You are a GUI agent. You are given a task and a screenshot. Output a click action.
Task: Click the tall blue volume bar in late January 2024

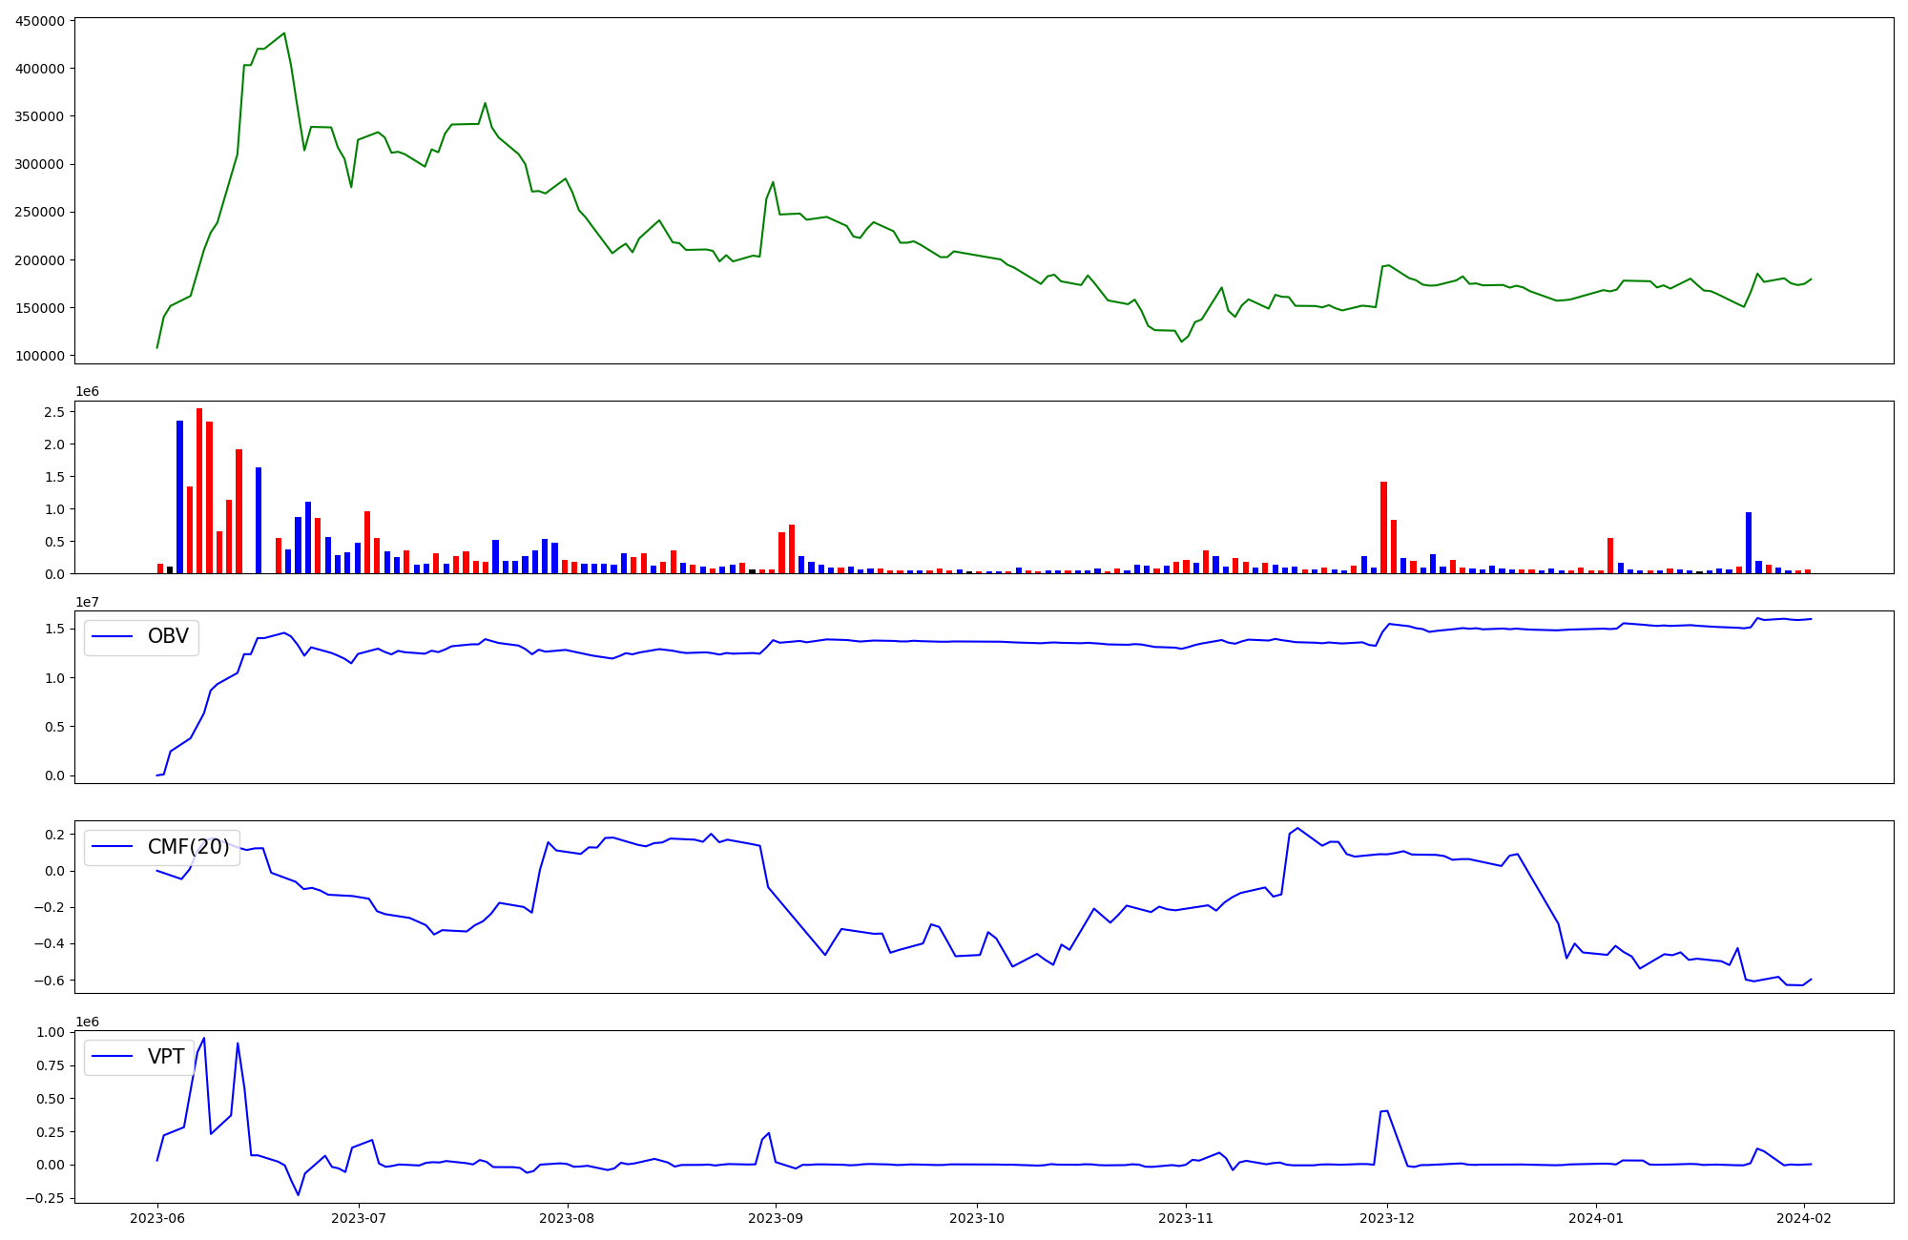click(1749, 542)
